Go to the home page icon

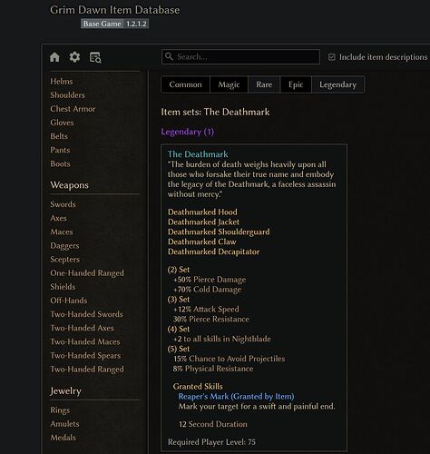(x=54, y=57)
